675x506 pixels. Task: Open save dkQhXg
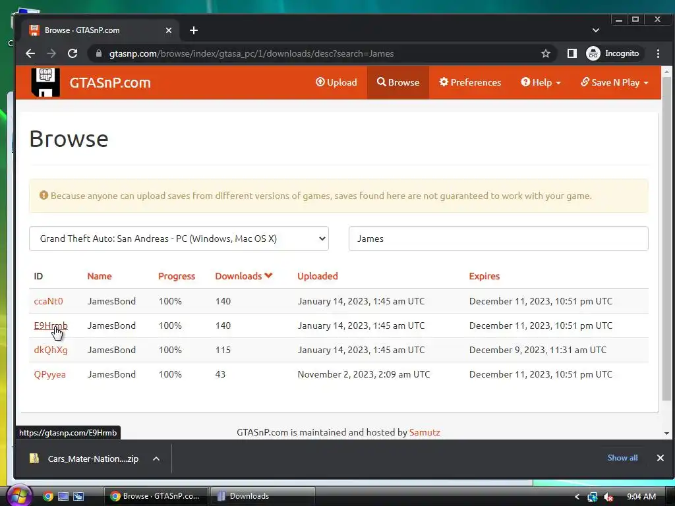tap(51, 350)
